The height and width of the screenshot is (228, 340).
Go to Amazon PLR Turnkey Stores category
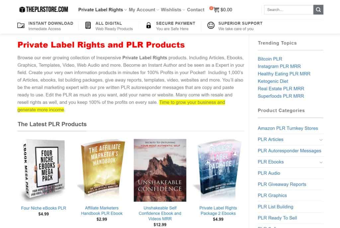tap(288, 128)
